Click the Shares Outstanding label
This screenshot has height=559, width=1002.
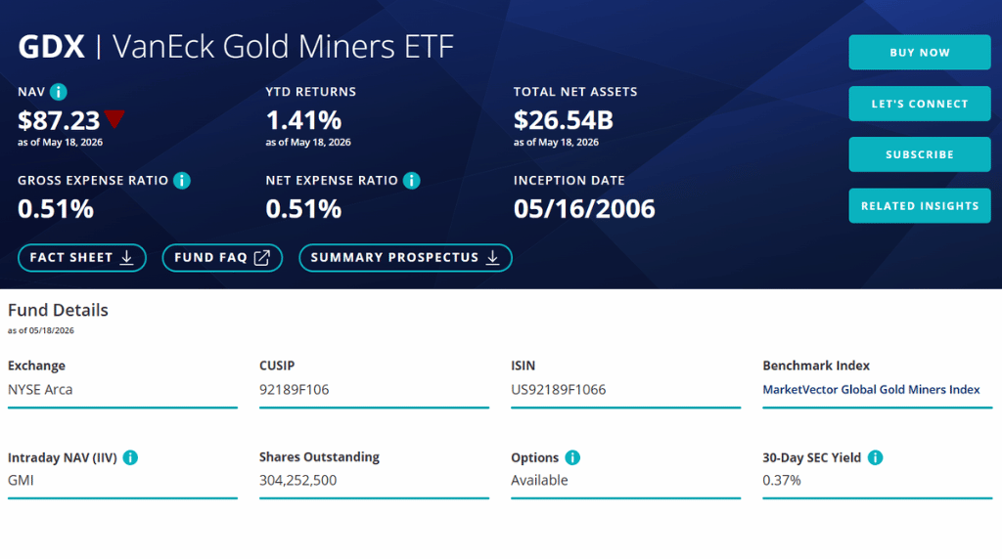pyautogui.click(x=319, y=457)
